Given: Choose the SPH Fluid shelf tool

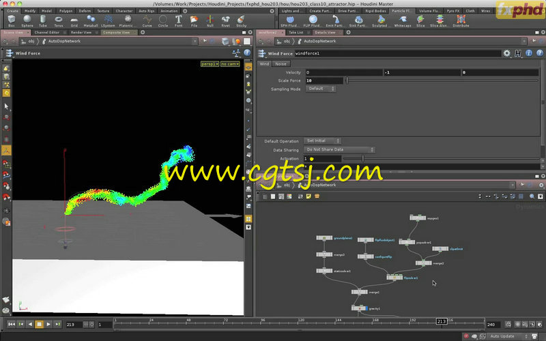Looking at the screenshot, I should coord(290,20).
